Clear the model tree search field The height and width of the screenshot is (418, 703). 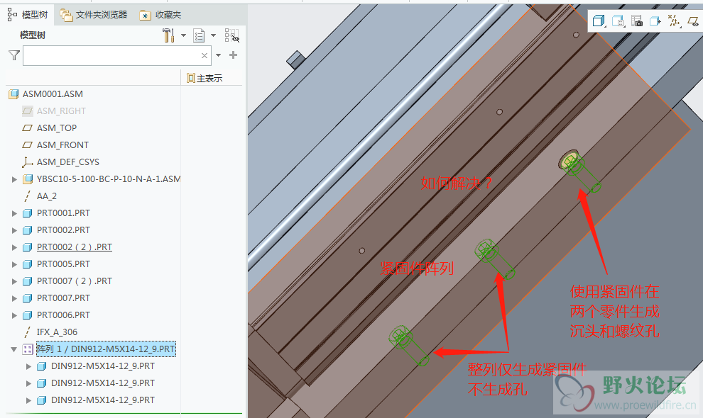(x=205, y=55)
